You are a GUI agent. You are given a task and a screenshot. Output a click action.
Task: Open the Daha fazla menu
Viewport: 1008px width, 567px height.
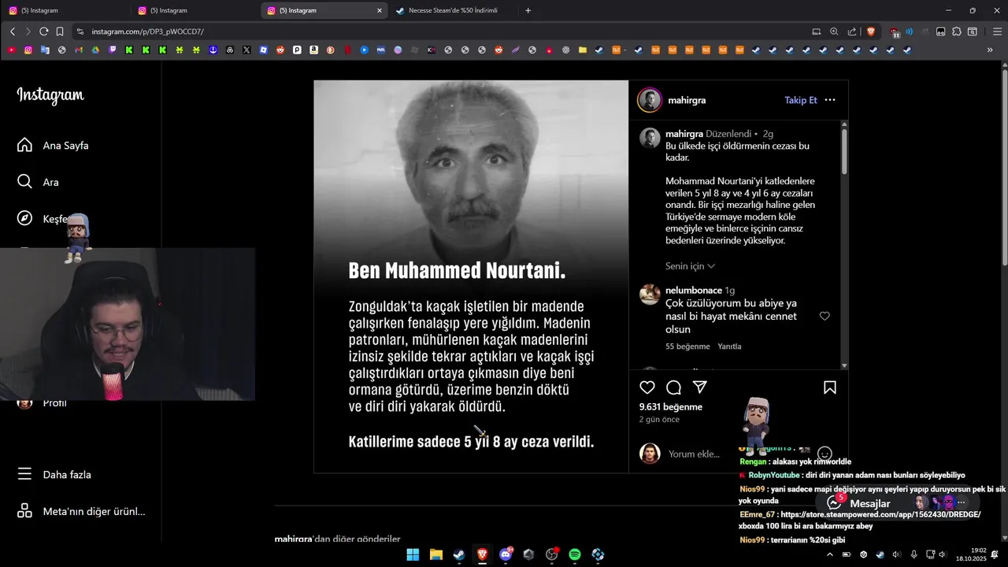tap(54, 475)
